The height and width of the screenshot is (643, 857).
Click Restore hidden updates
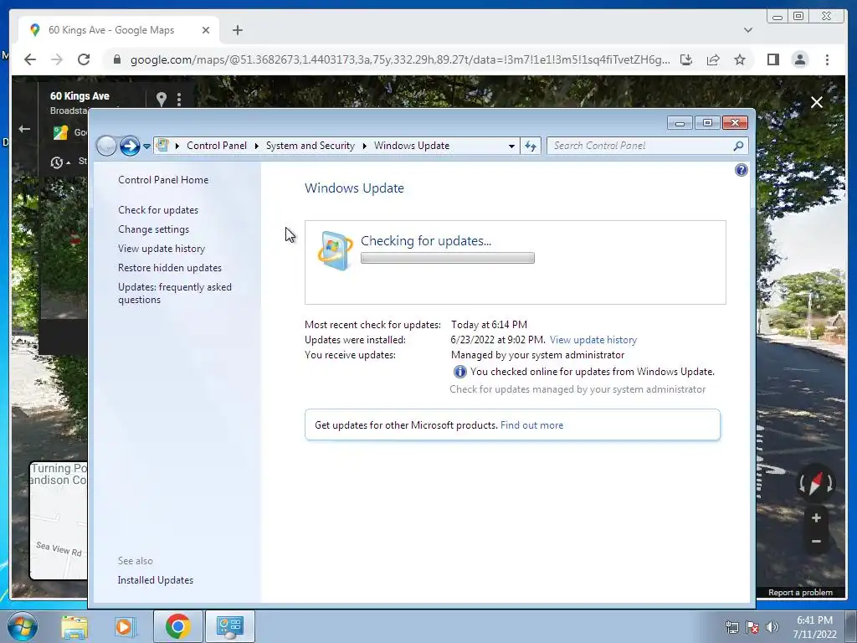[169, 267]
